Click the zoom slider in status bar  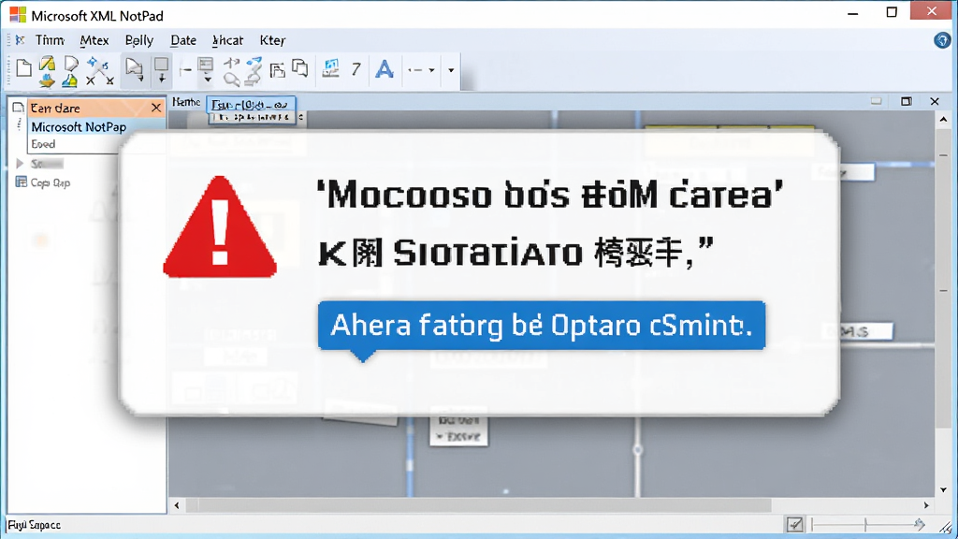(x=867, y=524)
